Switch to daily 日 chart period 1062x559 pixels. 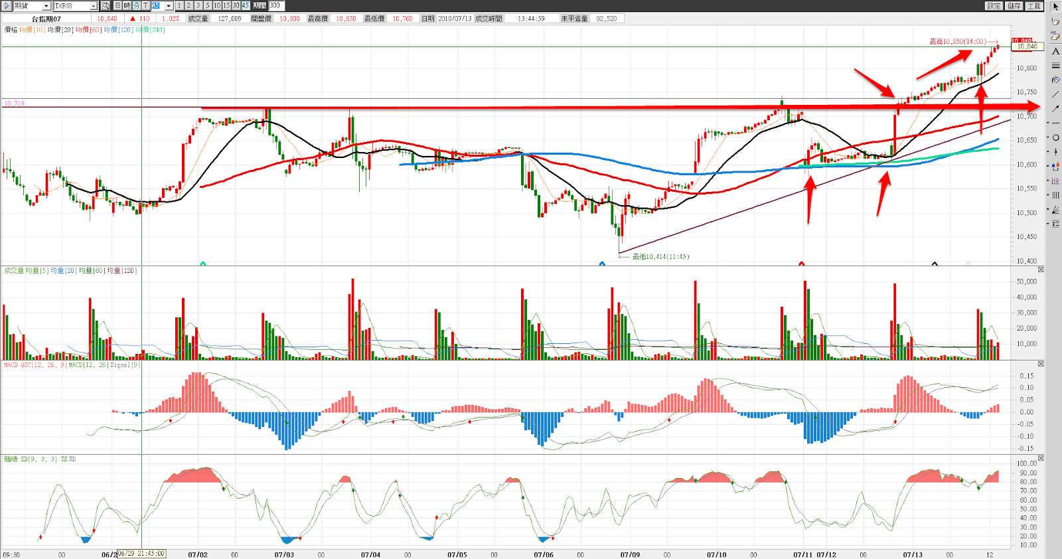click(x=117, y=6)
